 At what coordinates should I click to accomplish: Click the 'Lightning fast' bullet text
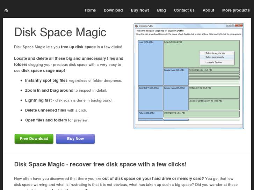[x=38, y=100]
